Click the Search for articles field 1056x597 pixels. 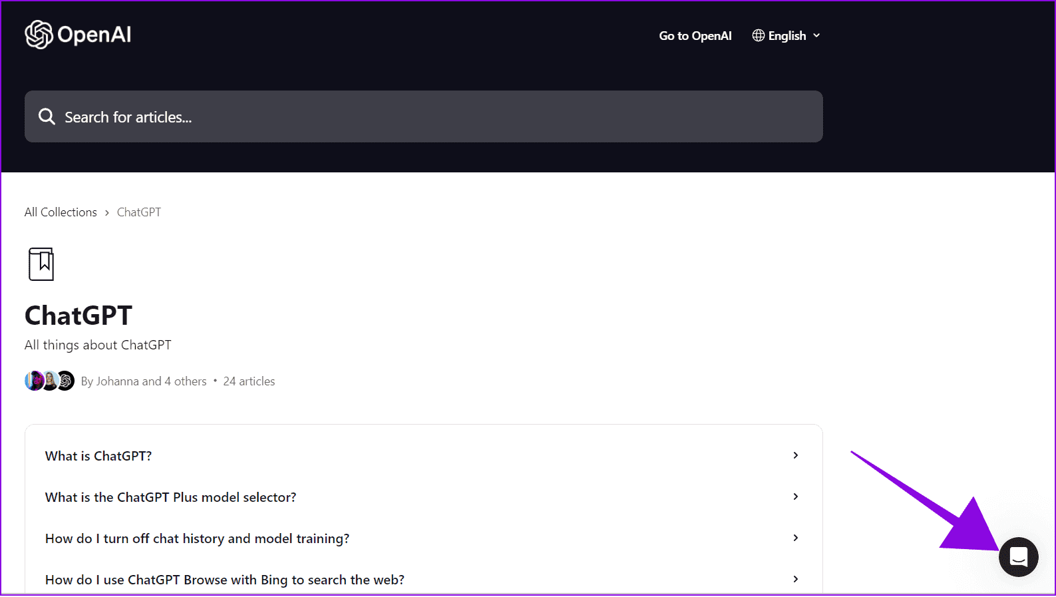(424, 116)
